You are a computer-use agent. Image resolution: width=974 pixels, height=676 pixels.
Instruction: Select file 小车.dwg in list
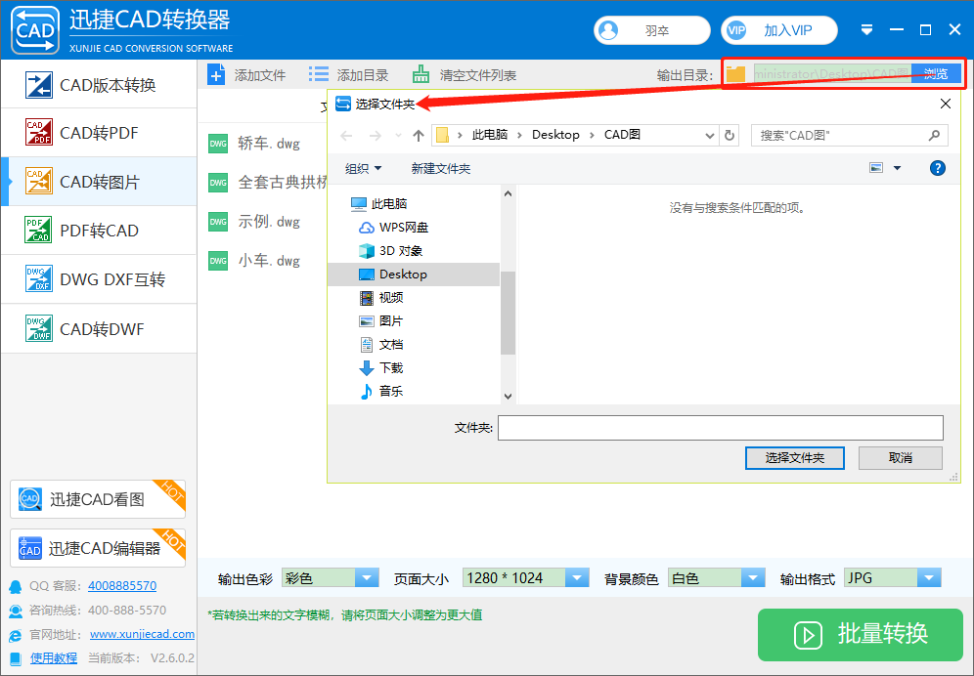pos(268,261)
